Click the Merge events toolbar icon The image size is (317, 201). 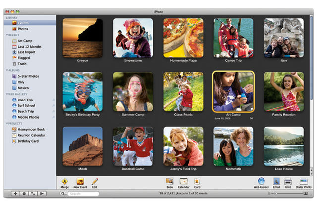65,181
